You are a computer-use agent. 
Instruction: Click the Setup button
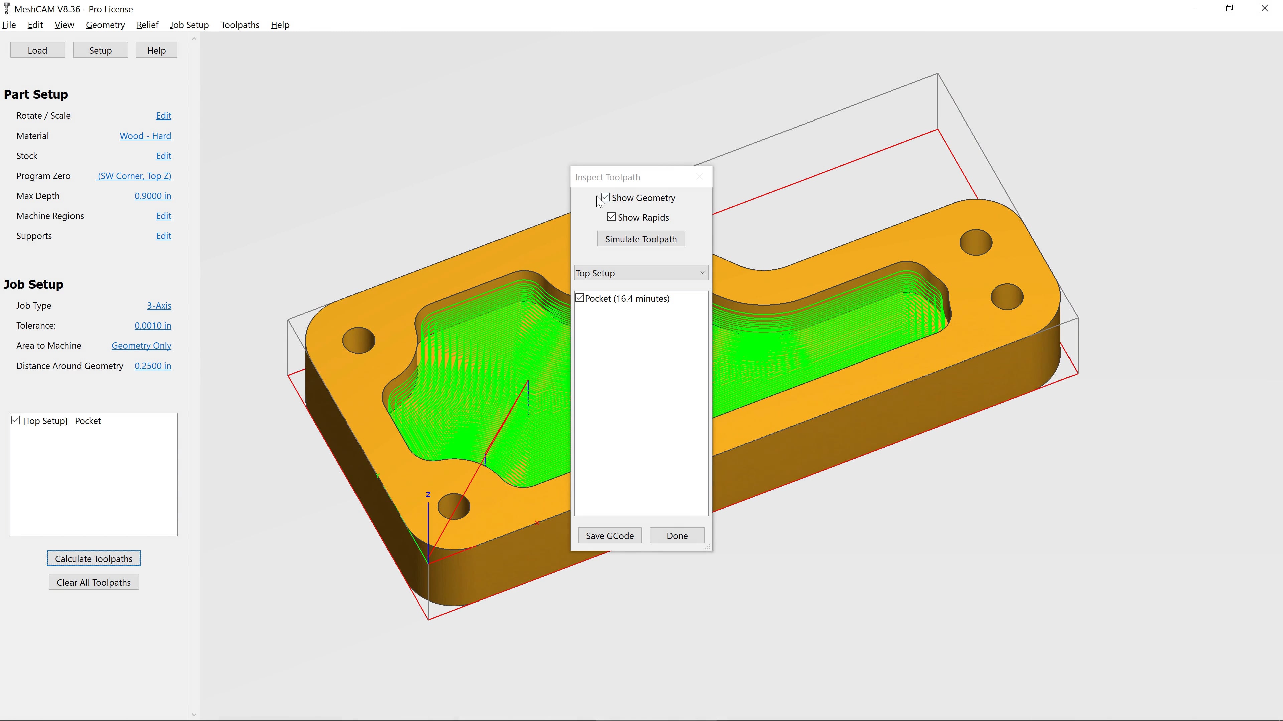pyautogui.click(x=100, y=50)
